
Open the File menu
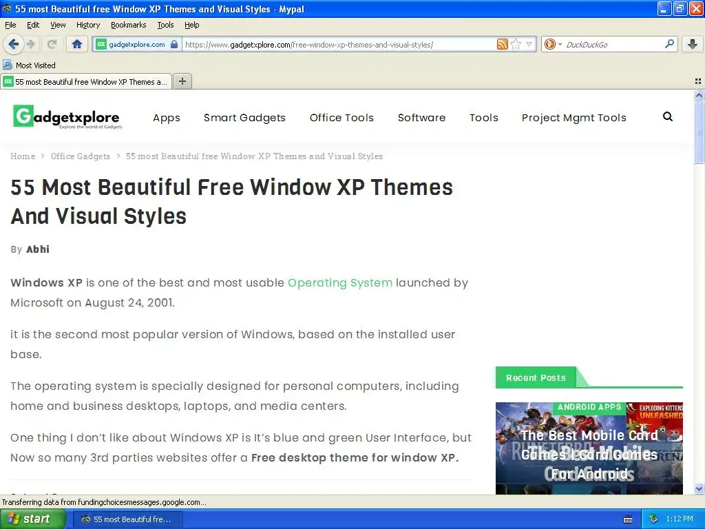coord(10,25)
